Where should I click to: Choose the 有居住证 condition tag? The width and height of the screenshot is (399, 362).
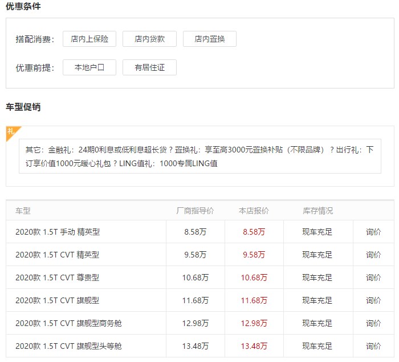149,67
